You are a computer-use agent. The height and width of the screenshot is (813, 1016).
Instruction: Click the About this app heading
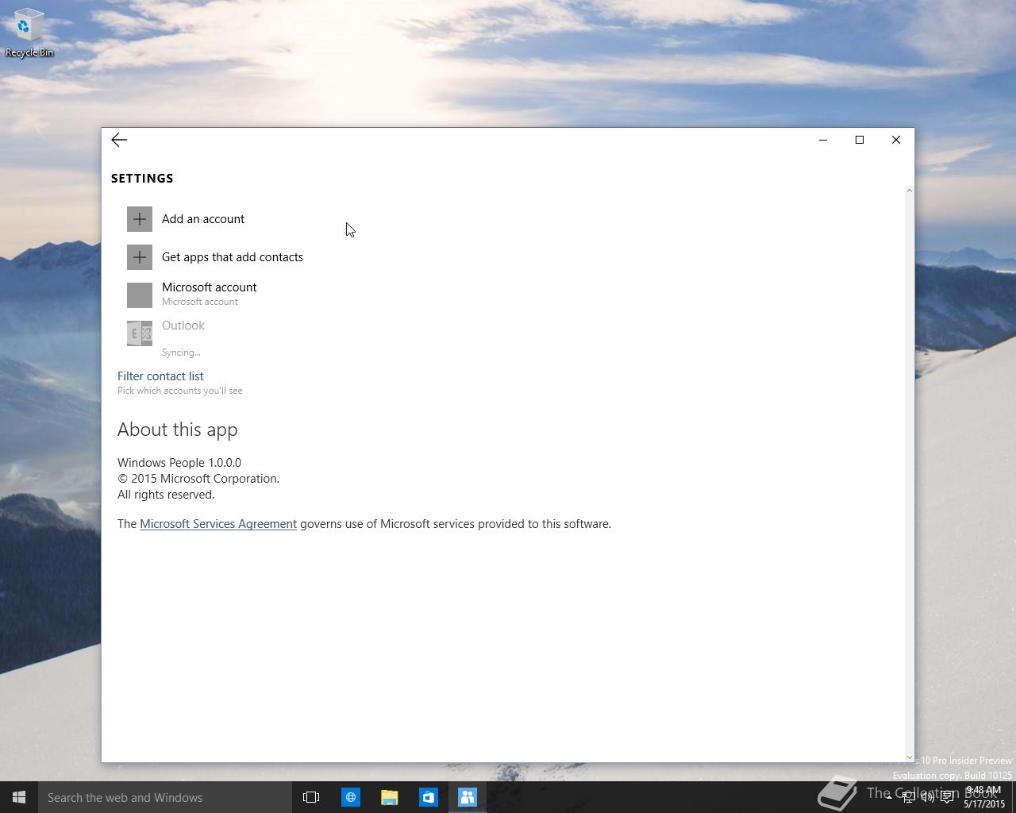(178, 430)
